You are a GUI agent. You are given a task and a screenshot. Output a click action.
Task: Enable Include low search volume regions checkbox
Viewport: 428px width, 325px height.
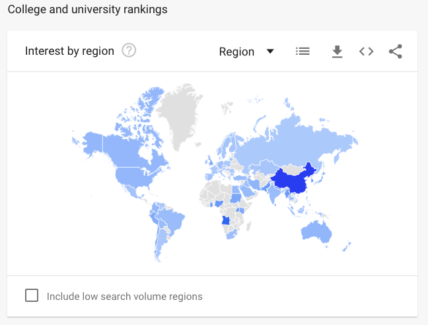pyautogui.click(x=32, y=295)
